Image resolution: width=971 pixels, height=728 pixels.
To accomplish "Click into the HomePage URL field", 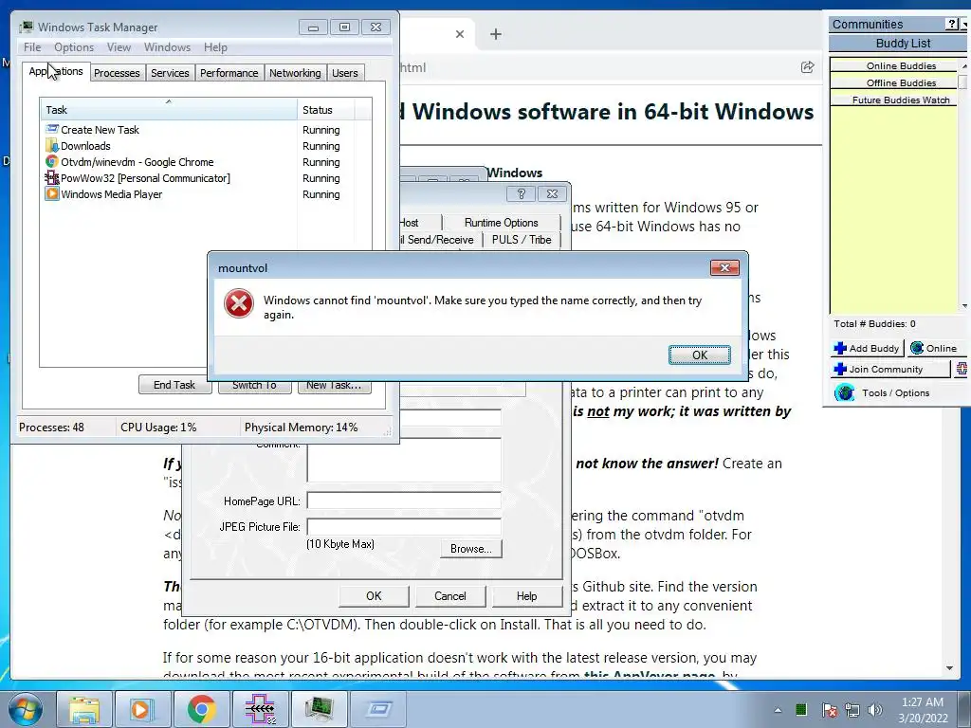I will coord(404,500).
